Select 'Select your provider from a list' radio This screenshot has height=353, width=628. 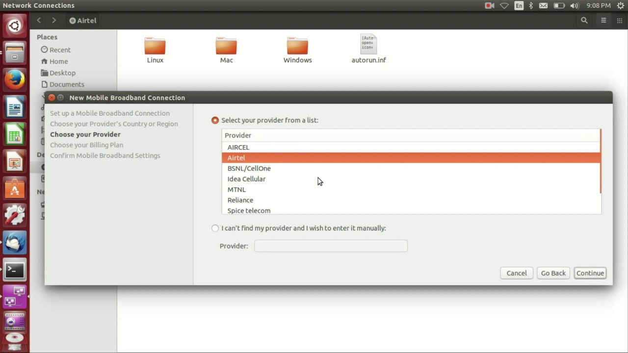tap(215, 120)
